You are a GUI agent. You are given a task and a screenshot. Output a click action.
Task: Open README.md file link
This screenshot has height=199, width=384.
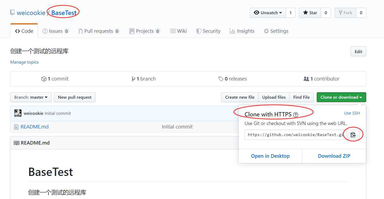pyautogui.click(x=34, y=127)
